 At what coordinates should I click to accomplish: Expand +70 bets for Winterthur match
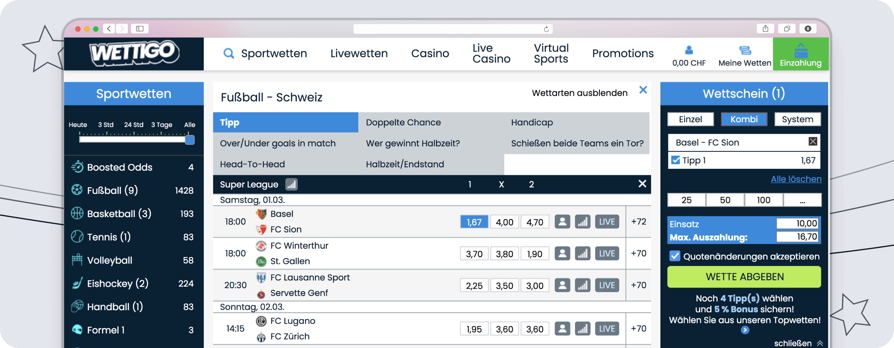(639, 253)
